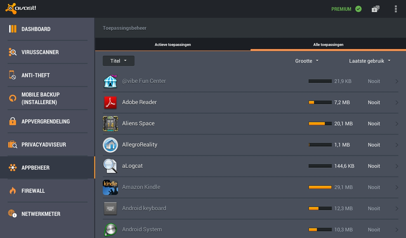The height and width of the screenshot is (238, 406).
Task: Open the Laatste gebruik sort dropdown
Action: coord(370,61)
